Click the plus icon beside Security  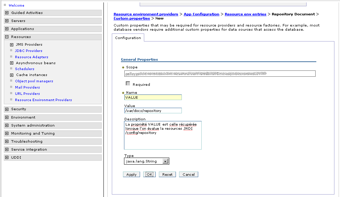coord(7,109)
